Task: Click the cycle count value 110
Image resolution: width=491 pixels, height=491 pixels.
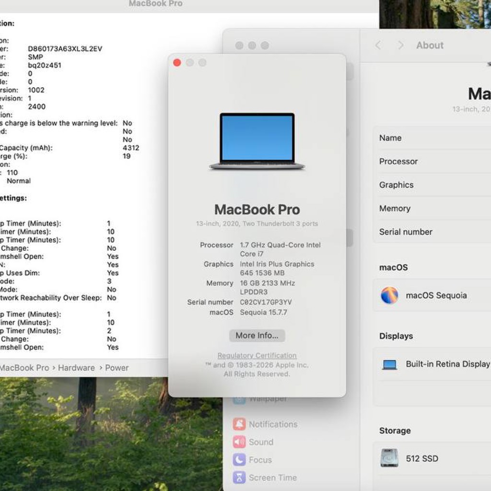Action: click(x=12, y=173)
